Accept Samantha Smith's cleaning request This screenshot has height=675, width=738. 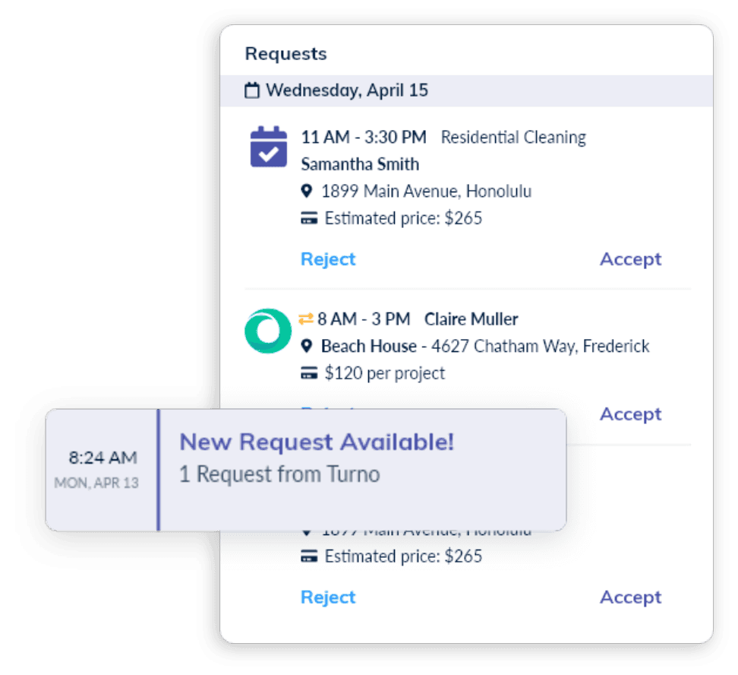(630, 259)
